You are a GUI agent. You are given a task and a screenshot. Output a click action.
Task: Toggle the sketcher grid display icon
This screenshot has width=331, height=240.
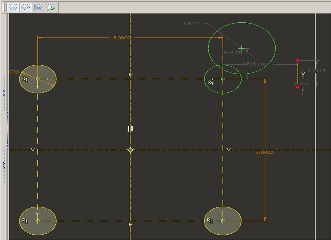point(38,7)
